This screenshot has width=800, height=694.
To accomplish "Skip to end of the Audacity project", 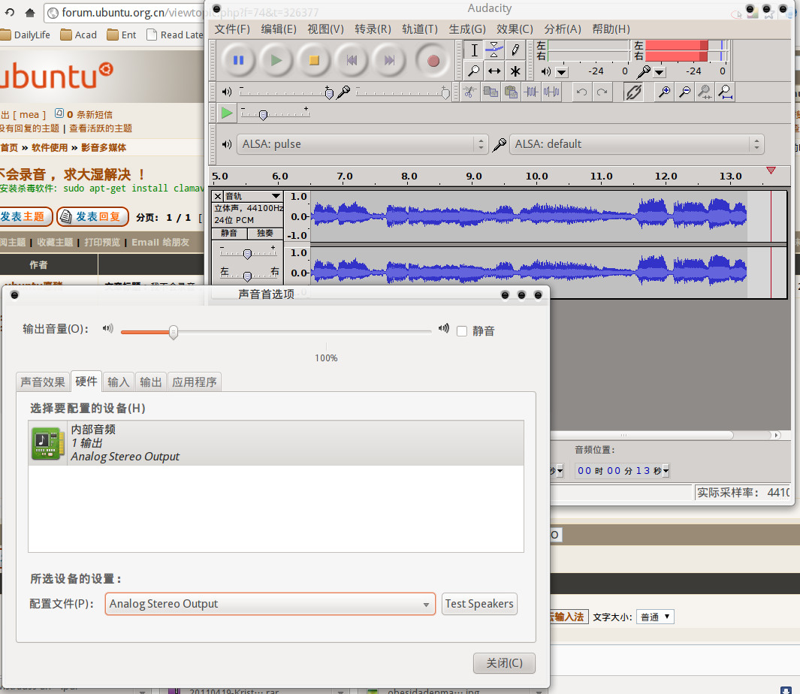I will (389, 61).
